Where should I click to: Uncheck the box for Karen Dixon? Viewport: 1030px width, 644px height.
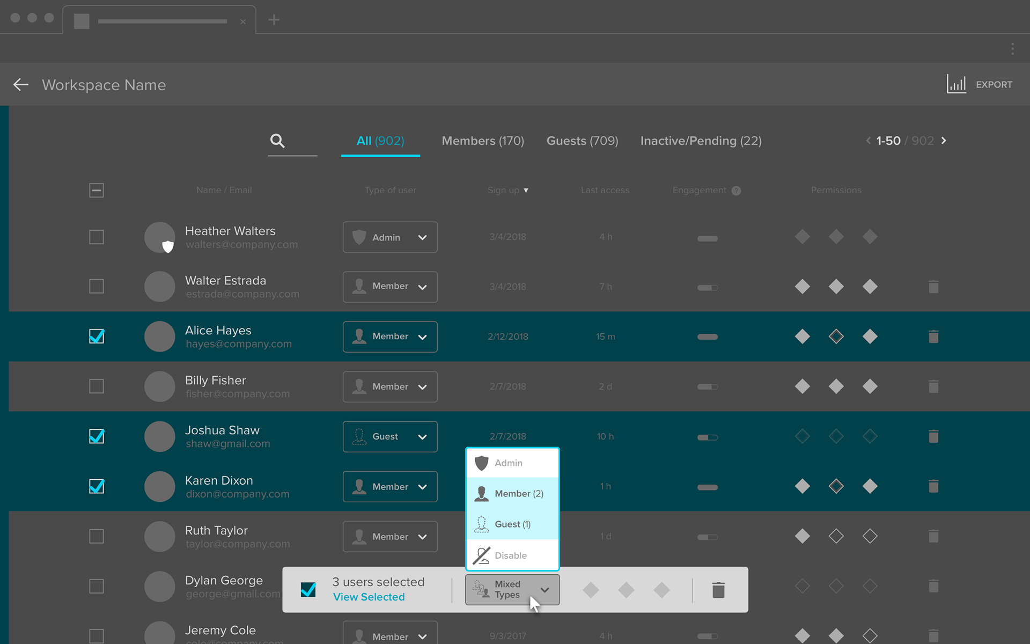[97, 486]
